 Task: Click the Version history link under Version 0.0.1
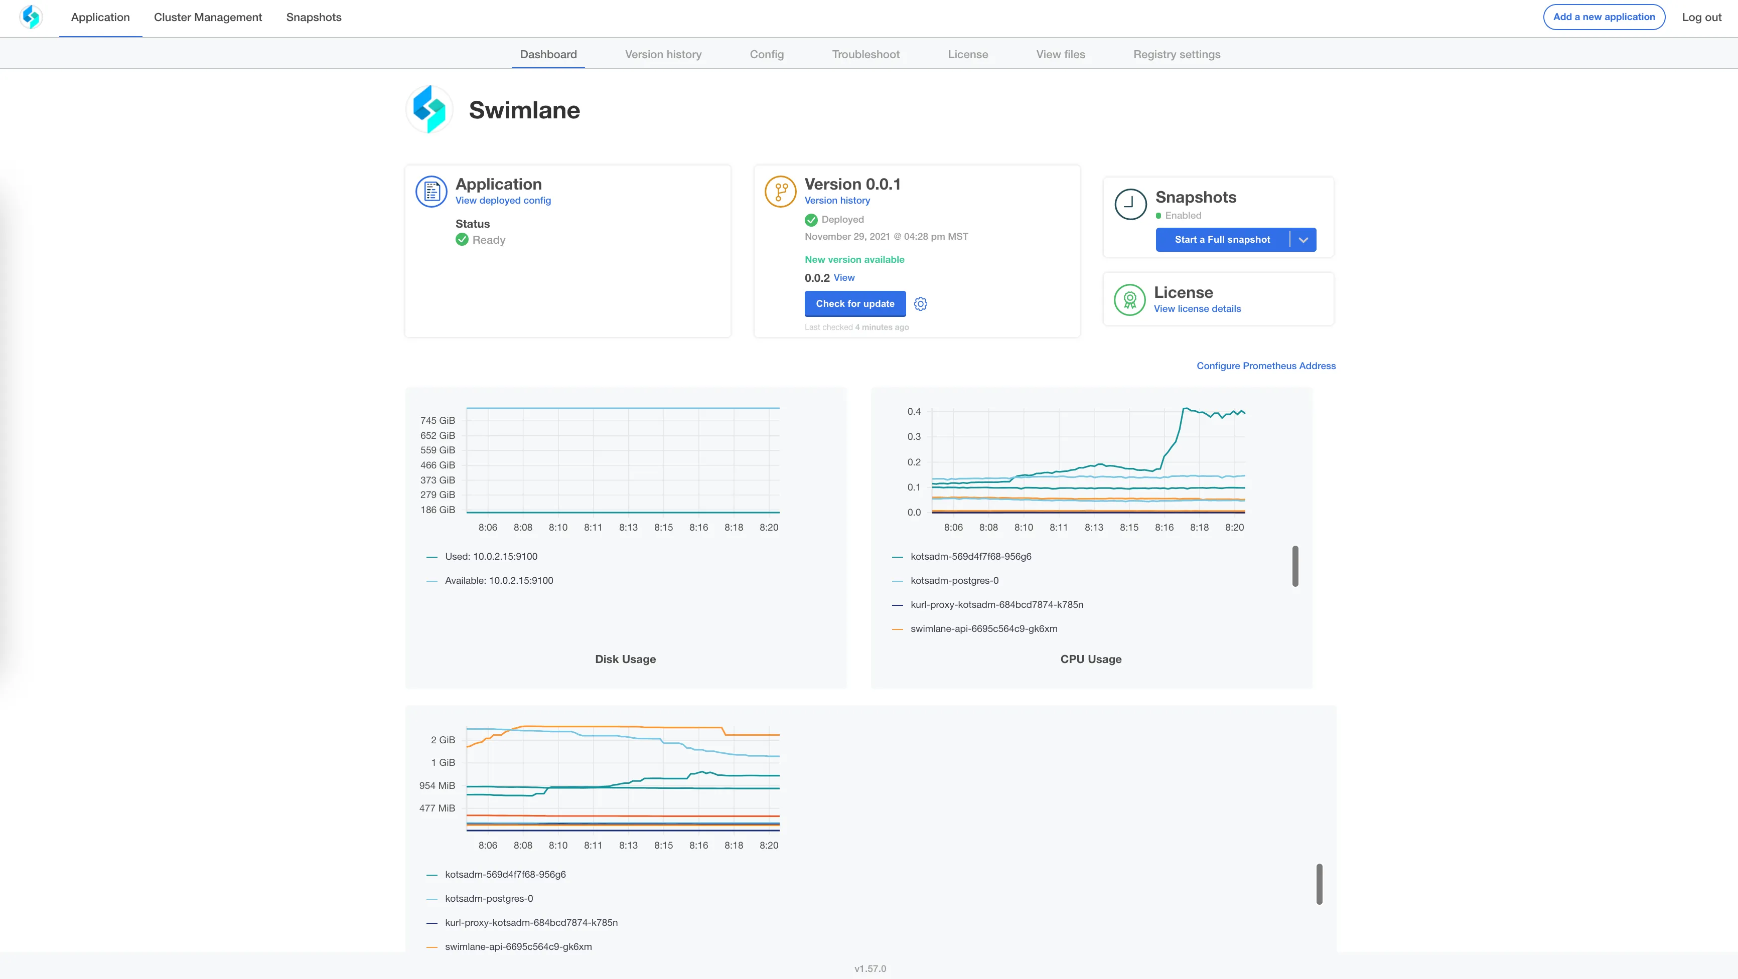837,200
